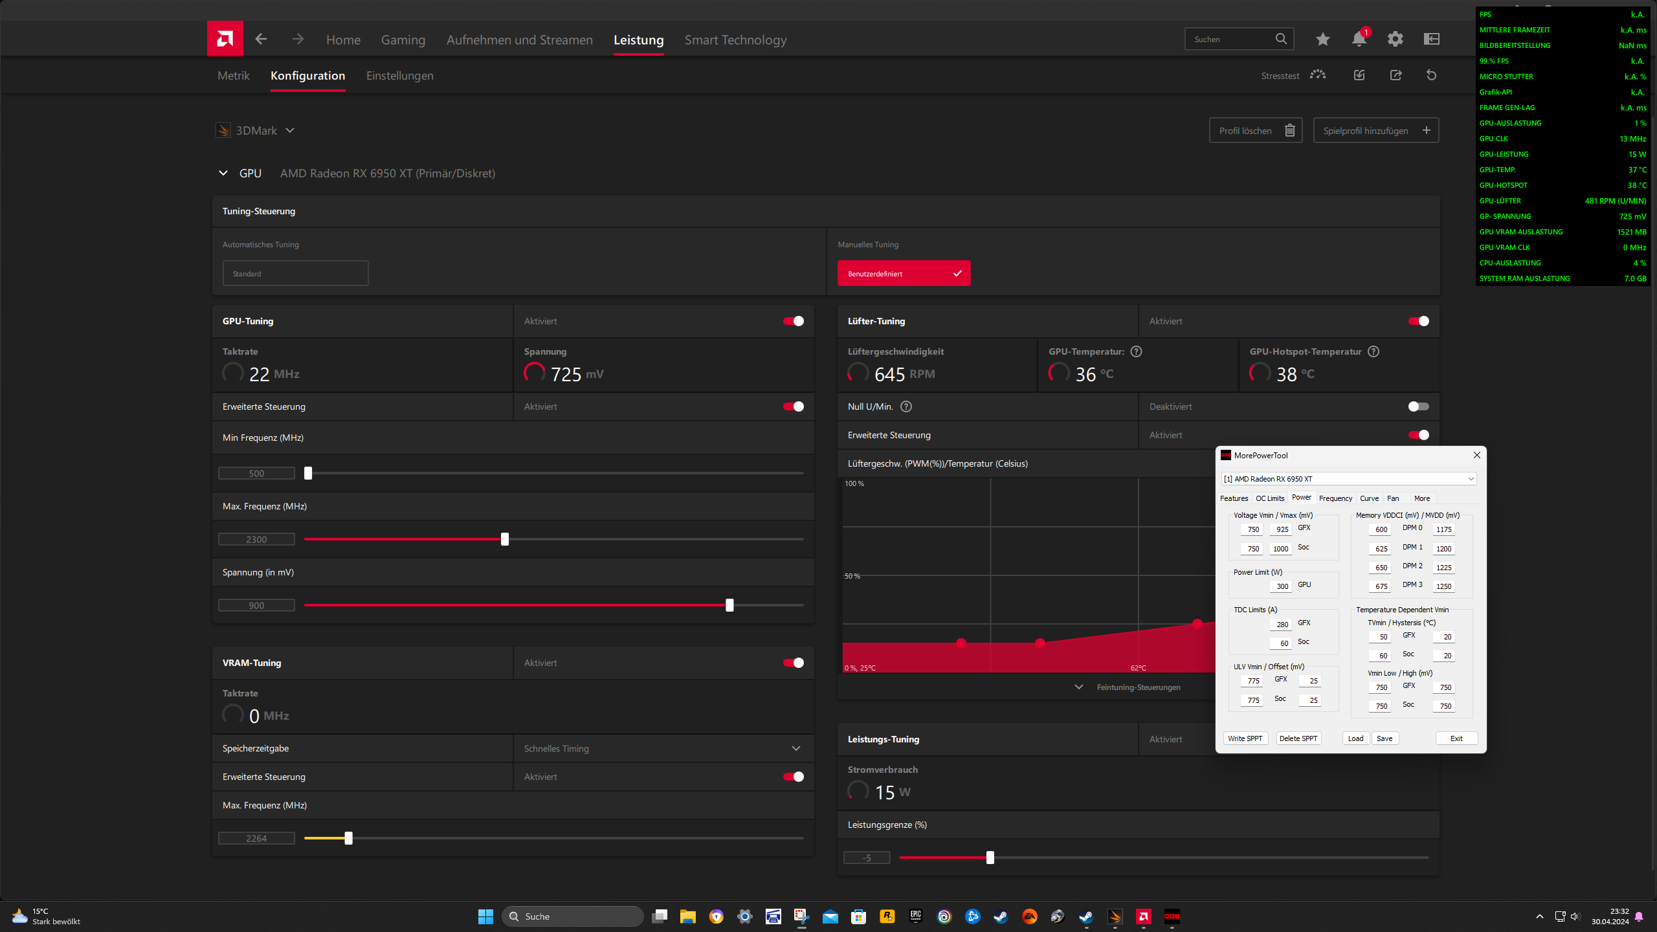Click the Profil löschen button
The height and width of the screenshot is (932, 1657).
(x=1255, y=131)
